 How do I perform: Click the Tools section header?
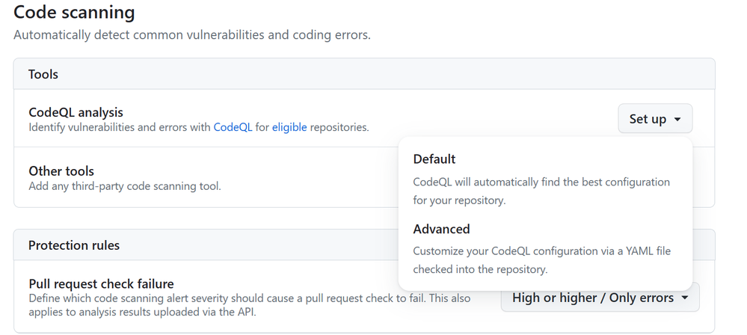pos(364,74)
